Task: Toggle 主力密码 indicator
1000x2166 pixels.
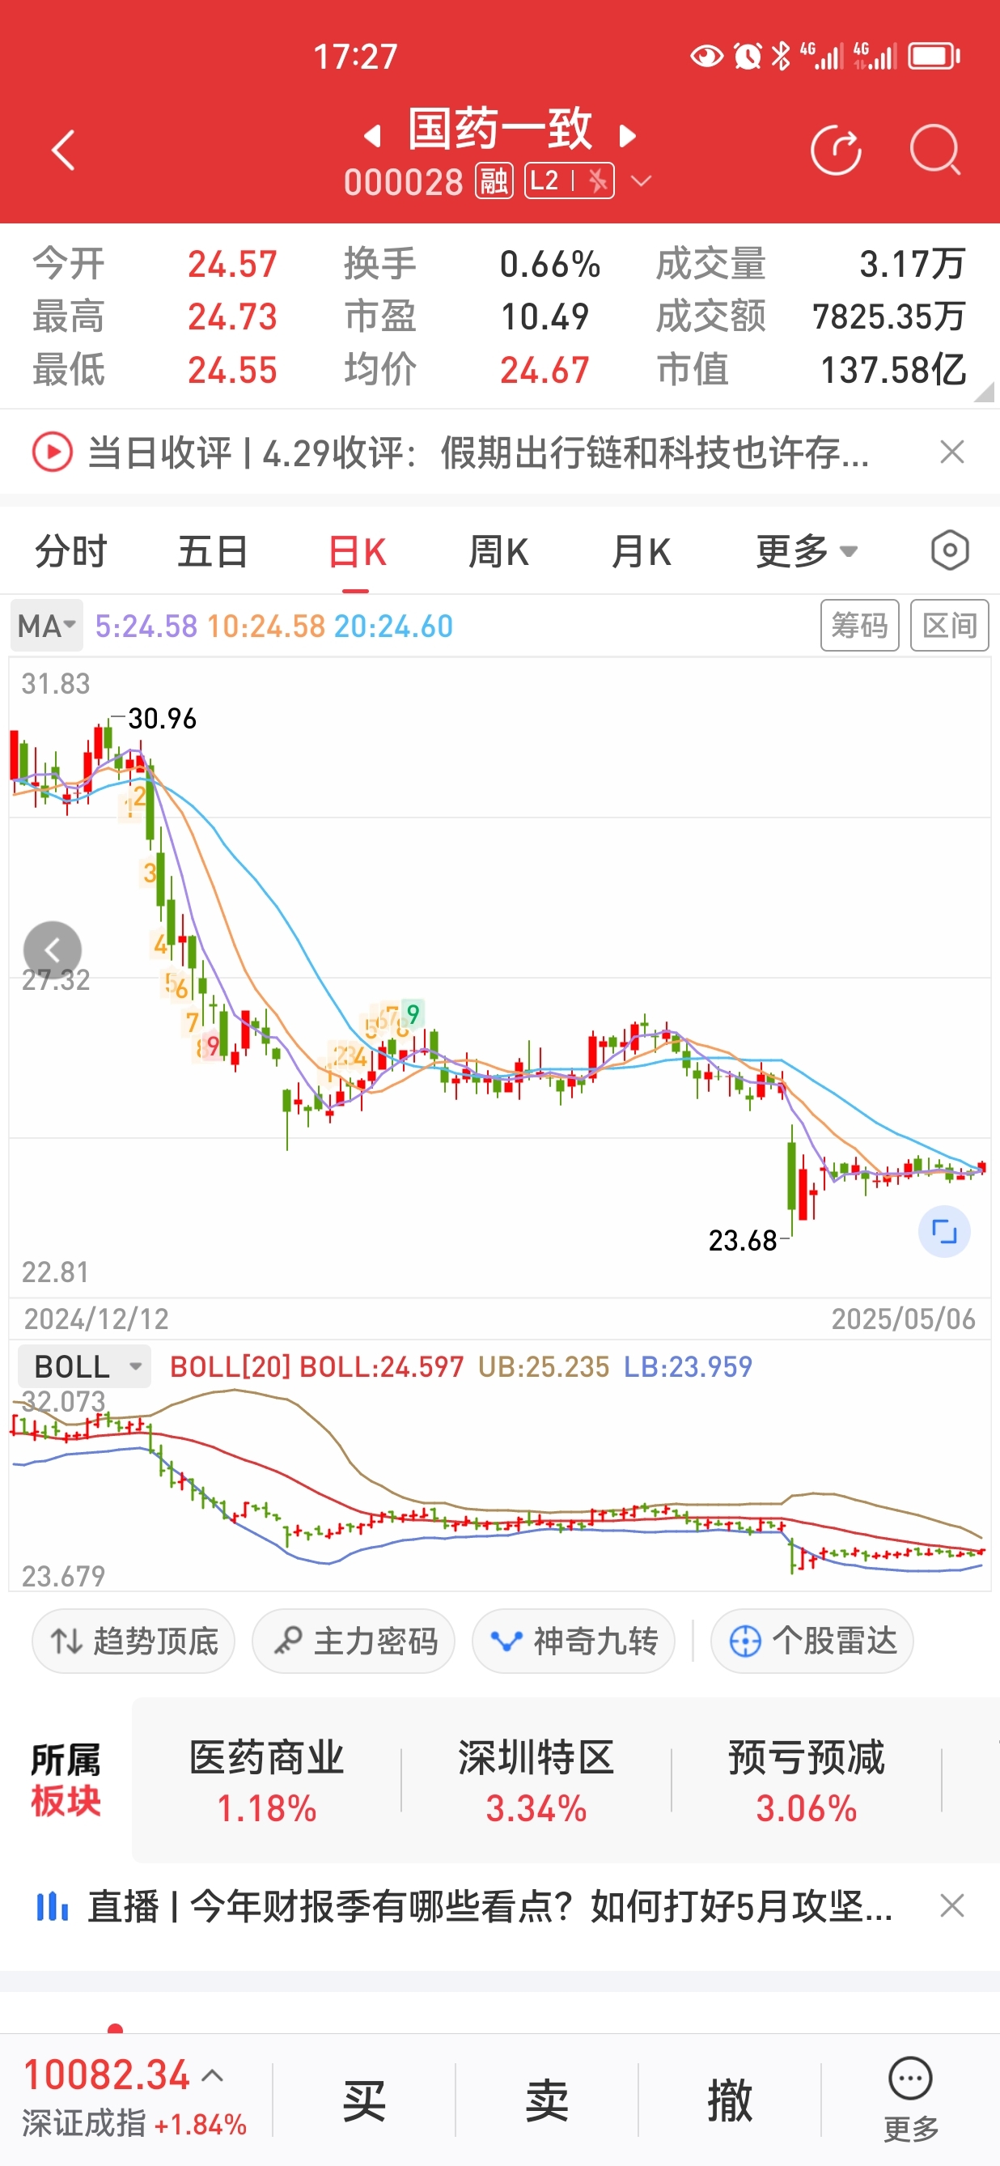Action: tap(354, 1641)
